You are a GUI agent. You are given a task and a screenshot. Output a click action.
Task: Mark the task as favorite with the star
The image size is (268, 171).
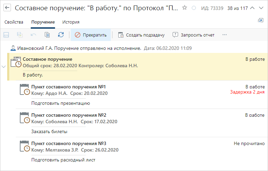click(x=185, y=8)
